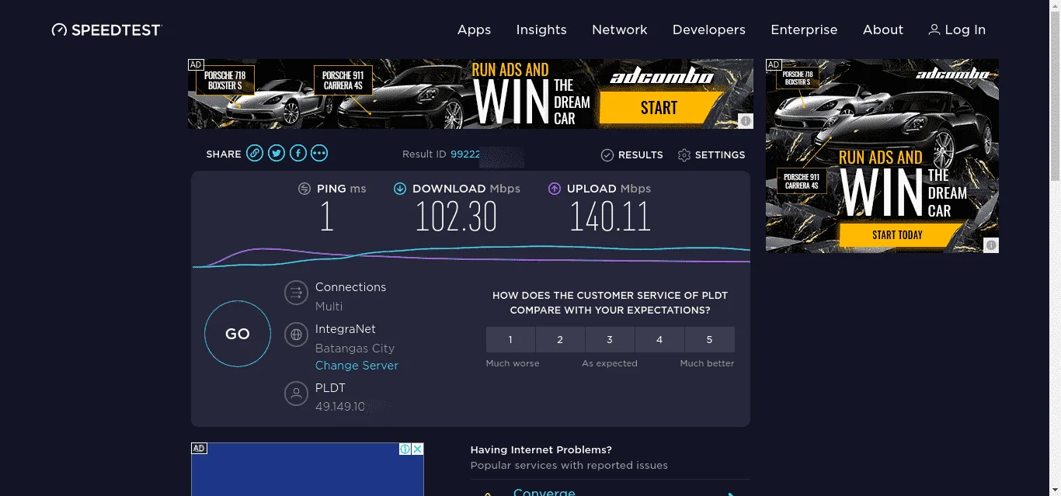Open the Apps menu
Screen dimensions: 1061x496
click(474, 29)
